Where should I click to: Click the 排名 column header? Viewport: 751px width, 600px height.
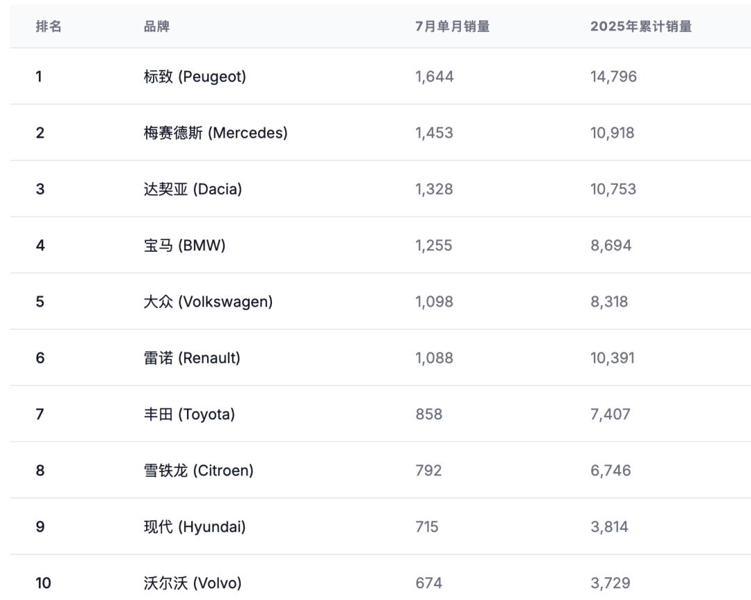[x=49, y=26]
